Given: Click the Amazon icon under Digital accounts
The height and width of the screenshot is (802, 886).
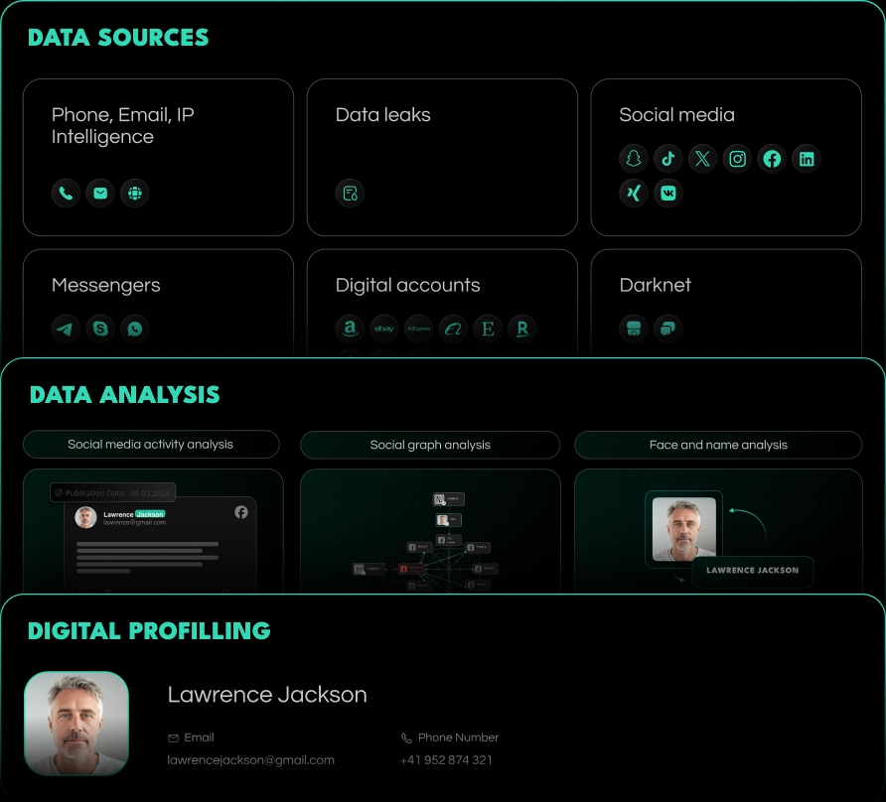Looking at the screenshot, I should coord(351,329).
